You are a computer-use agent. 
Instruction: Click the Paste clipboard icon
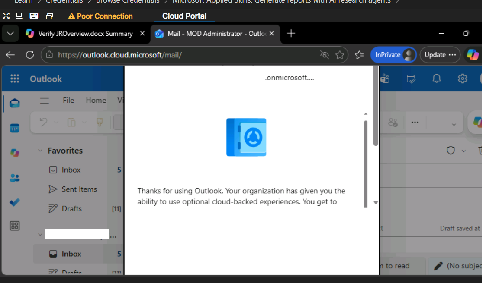(71, 123)
